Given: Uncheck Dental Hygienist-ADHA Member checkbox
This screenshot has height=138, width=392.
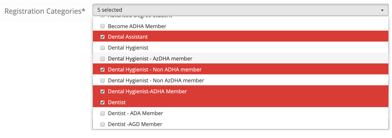Looking at the screenshot, I should [102, 92].
